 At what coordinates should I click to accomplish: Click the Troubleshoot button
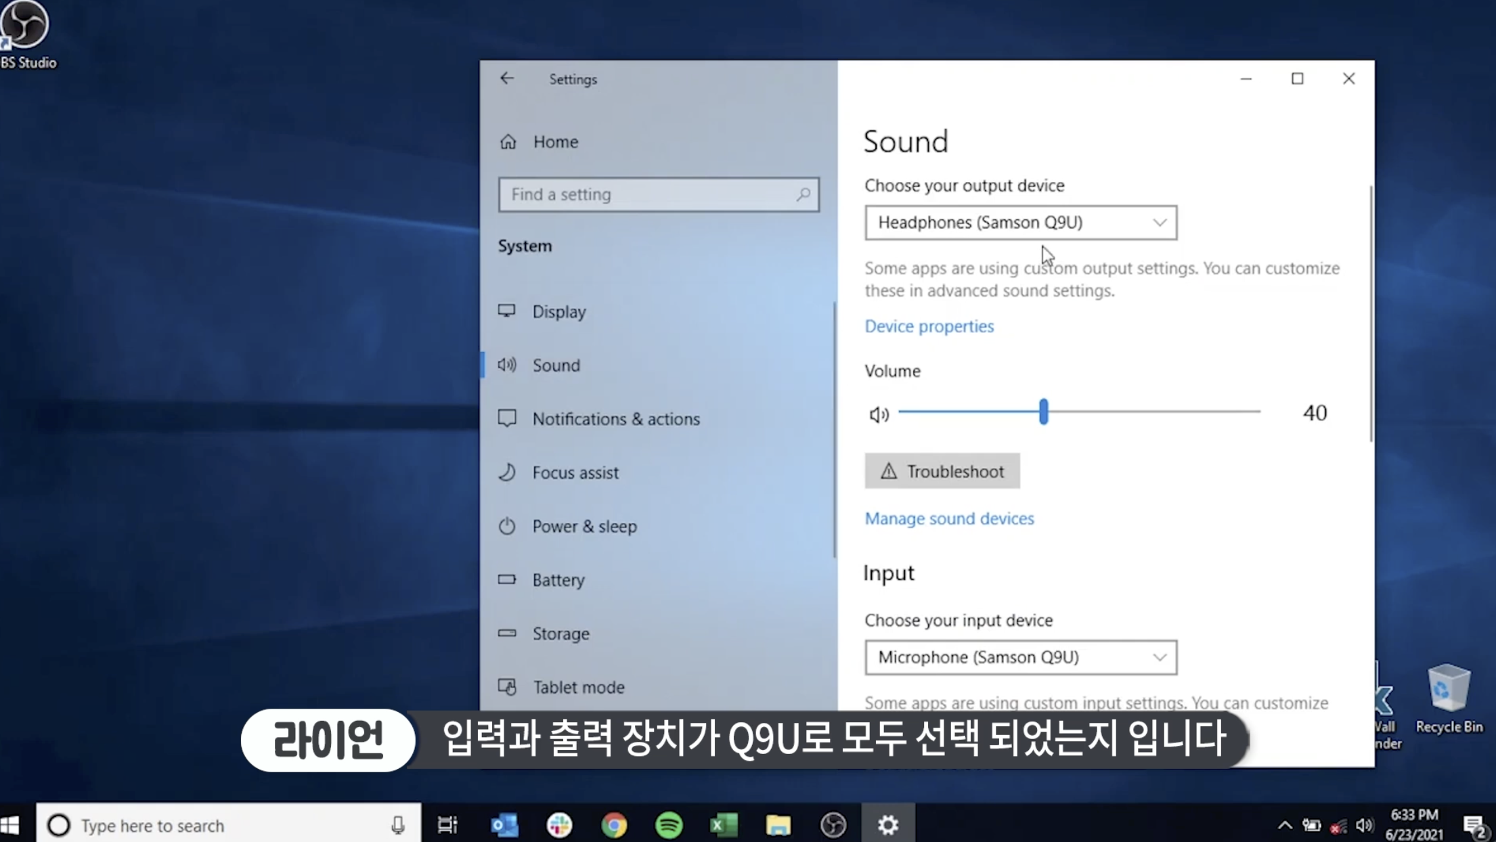[942, 471]
